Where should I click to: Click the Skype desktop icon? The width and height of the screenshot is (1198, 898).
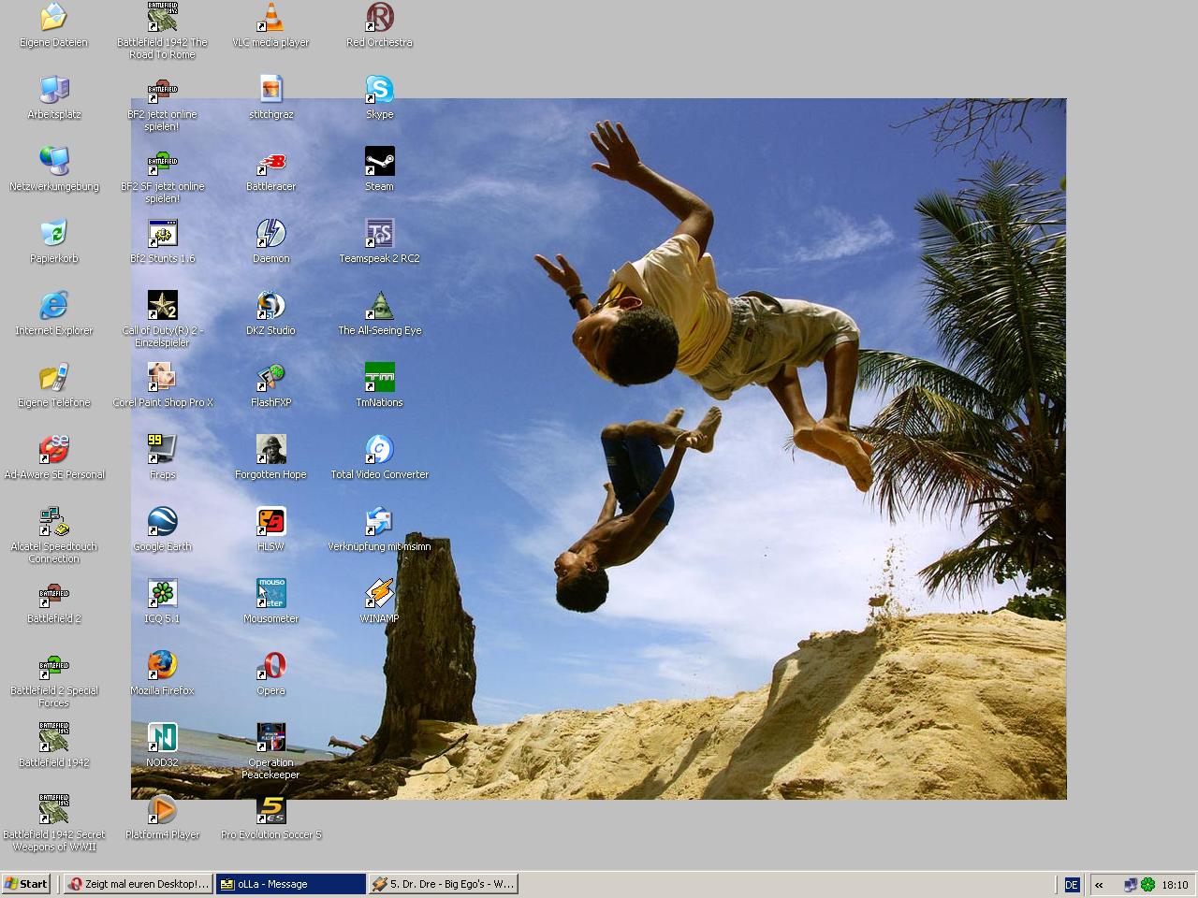pos(380,89)
